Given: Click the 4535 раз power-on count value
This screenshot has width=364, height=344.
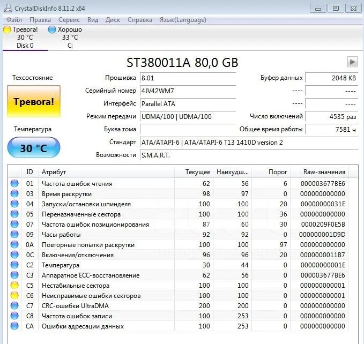Looking at the screenshot, I should (331, 116).
